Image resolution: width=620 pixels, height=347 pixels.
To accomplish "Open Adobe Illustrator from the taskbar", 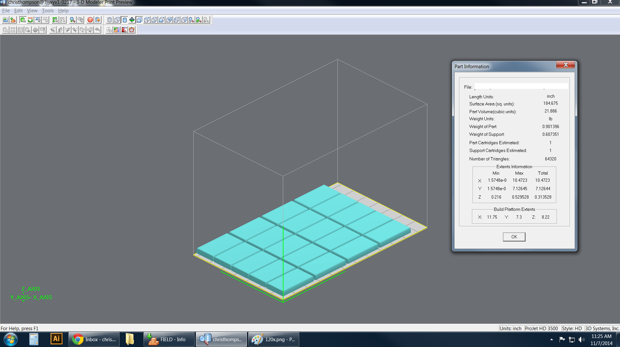I will pyautogui.click(x=56, y=339).
